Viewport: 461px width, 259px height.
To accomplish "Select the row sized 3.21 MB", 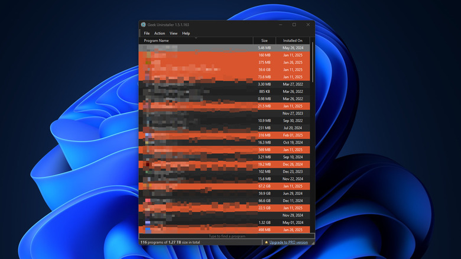I will (225, 157).
